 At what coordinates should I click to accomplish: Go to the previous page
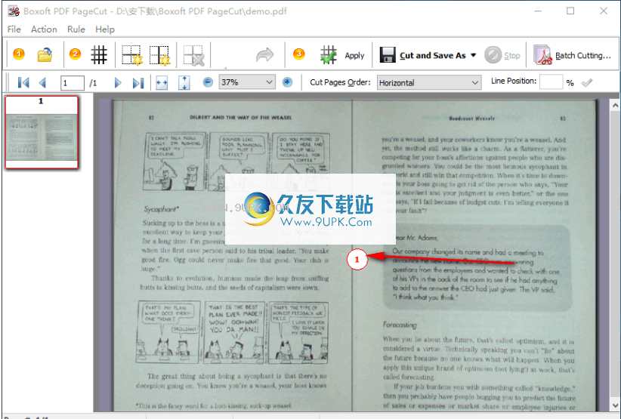pos(42,83)
